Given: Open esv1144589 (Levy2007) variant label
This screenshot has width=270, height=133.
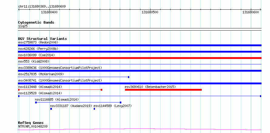Looking at the screenshot, I should click(113, 106).
